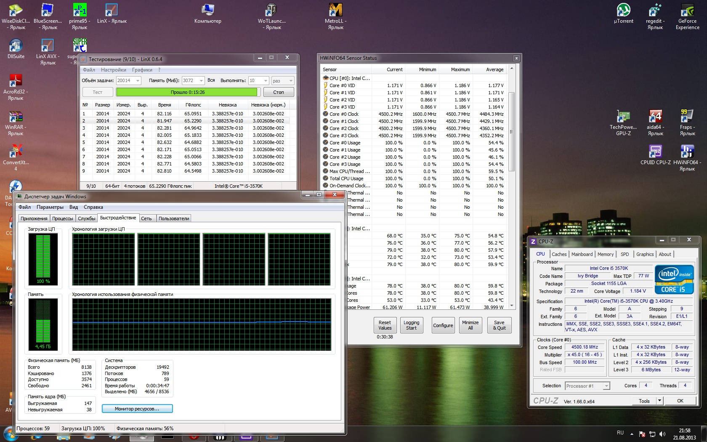The image size is (707, 442).
Task: Open the TechPowerUp GPU-Z desktop icon
Action: coord(623,123)
